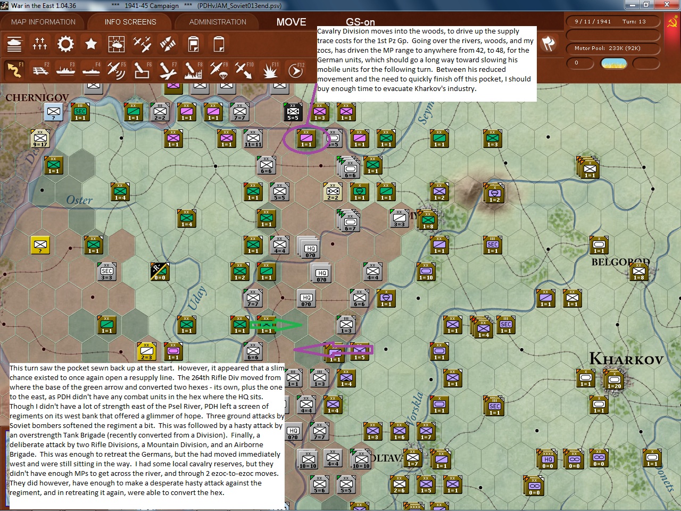Select F5 air recon mode
Viewport: 681px width, 511px height.
[x=117, y=70]
